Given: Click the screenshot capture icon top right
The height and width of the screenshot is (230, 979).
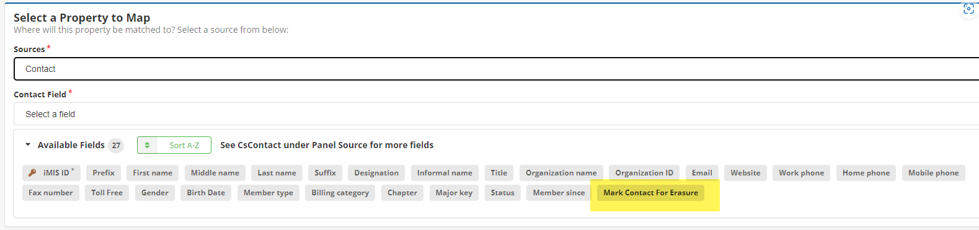Looking at the screenshot, I should click(968, 9).
